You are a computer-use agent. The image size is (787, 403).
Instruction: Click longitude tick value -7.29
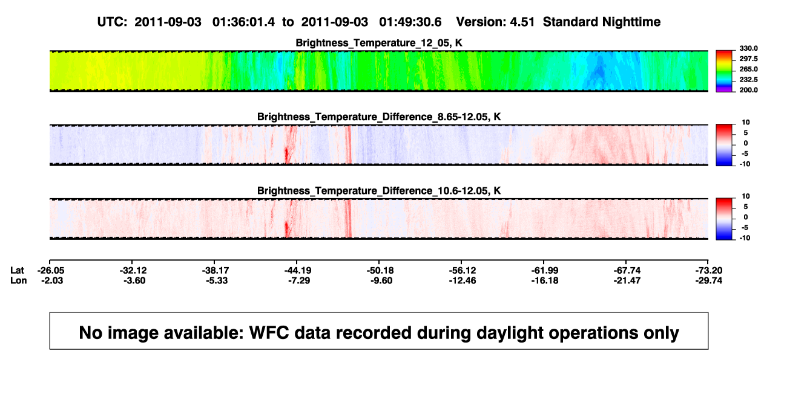298,280
